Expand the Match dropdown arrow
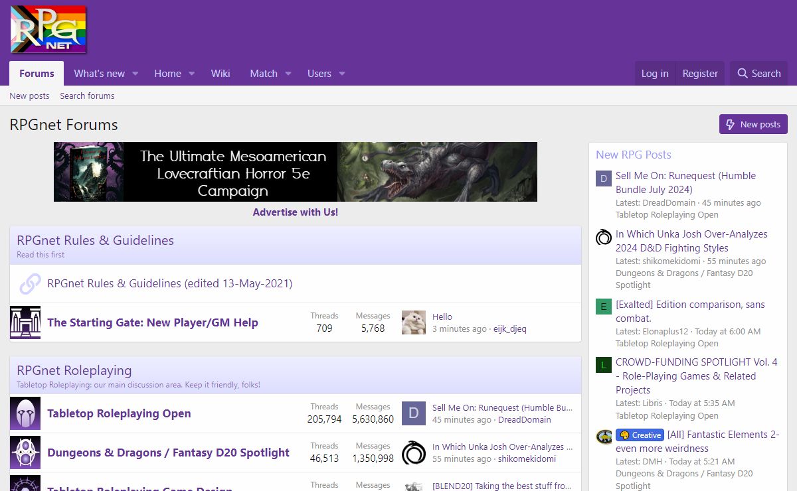 288,74
